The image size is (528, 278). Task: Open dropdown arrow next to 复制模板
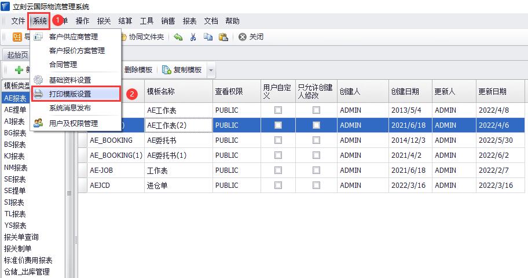tap(211, 70)
